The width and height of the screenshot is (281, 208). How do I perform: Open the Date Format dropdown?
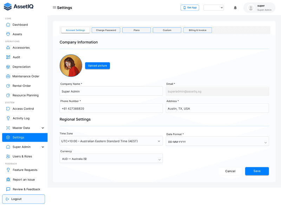click(x=217, y=141)
